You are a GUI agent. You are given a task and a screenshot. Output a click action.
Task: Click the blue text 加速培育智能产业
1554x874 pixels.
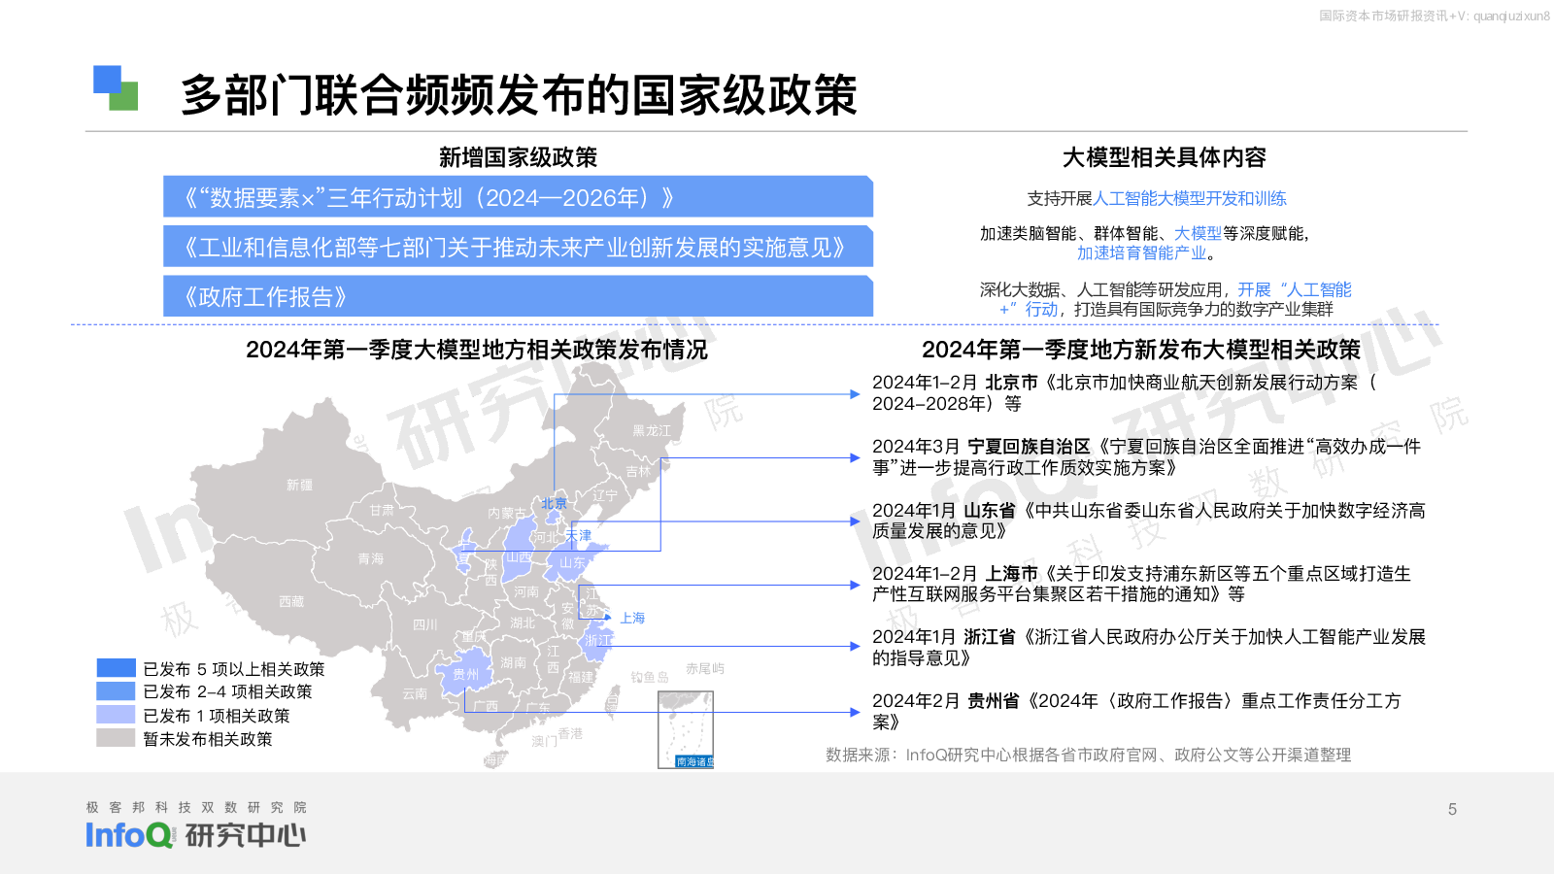point(1141,252)
